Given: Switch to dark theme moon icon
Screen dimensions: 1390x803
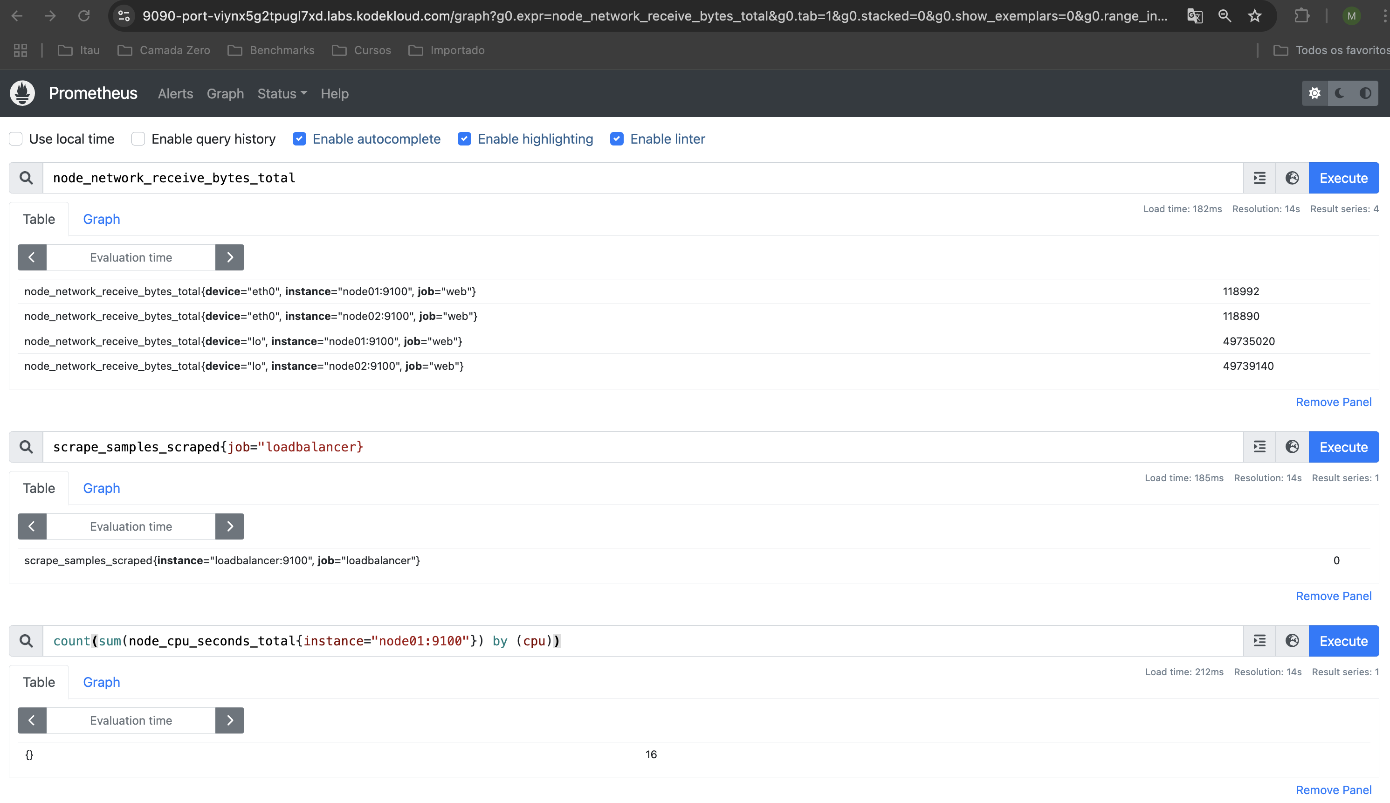Looking at the screenshot, I should (1340, 93).
